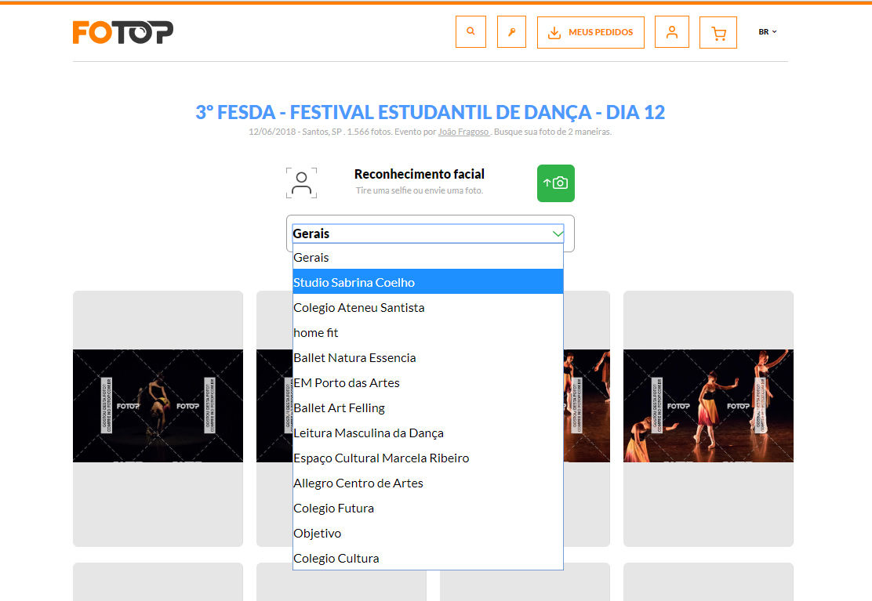Open the user account icon
The width and height of the screenshot is (872, 601).
coord(672,31)
